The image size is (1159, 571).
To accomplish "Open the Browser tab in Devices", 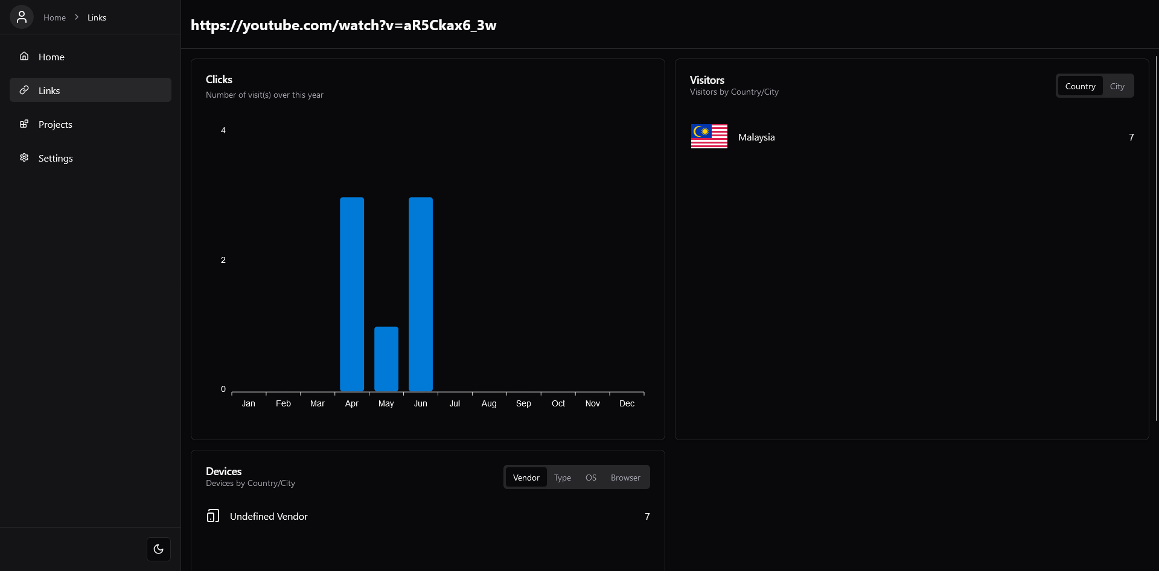I will coord(625,477).
